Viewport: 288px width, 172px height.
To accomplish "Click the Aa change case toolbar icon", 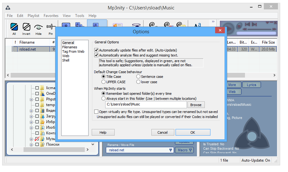I will (x=198, y=25).
